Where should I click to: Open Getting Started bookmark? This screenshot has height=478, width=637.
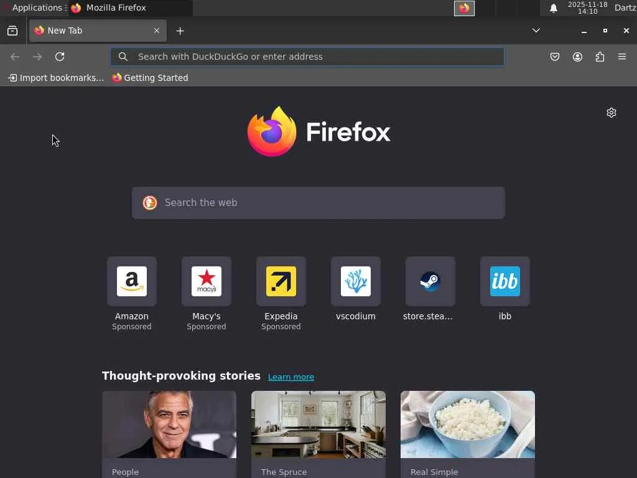point(151,78)
